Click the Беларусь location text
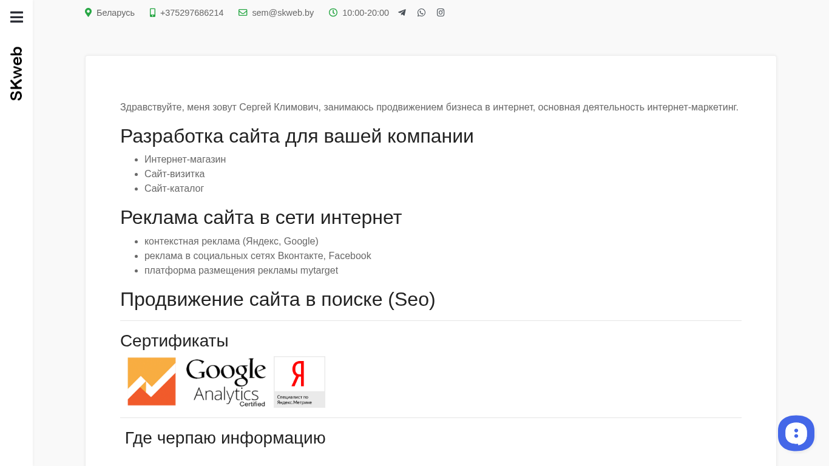Viewport: 829px width, 466px height. point(115,13)
